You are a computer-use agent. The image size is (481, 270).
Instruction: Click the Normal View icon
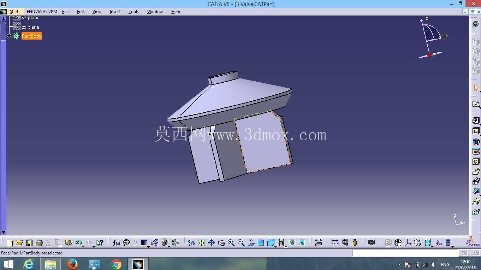[251, 243]
